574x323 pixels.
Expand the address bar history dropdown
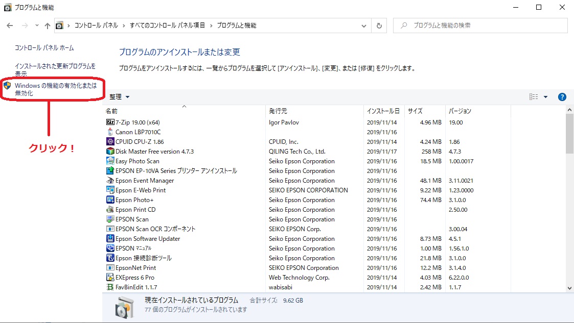[364, 26]
